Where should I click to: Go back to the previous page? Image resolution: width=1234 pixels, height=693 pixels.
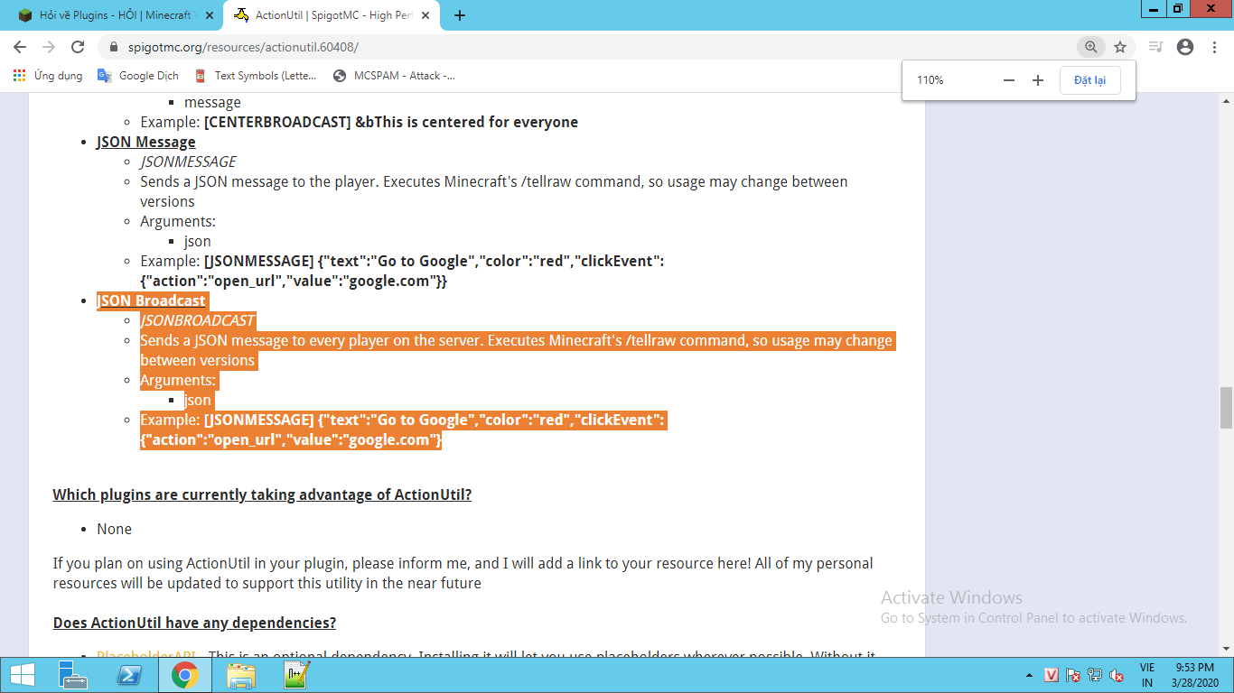point(20,47)
